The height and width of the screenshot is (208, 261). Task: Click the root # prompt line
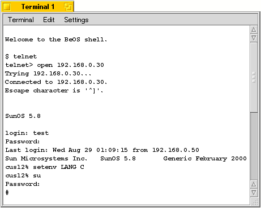[7, 193]
